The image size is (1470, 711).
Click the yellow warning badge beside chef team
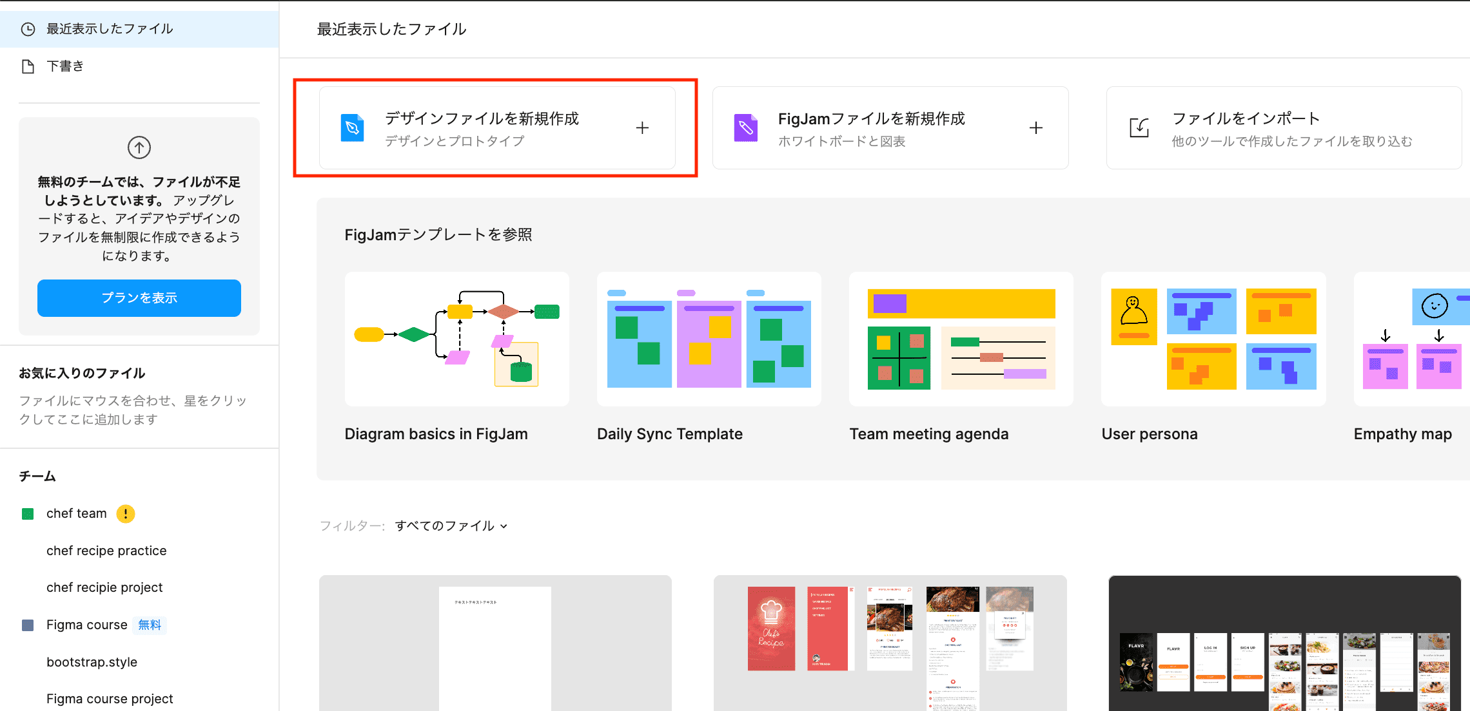click(x=126, y=514)
